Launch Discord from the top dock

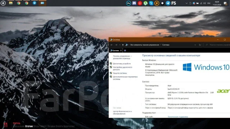[134, 3]
